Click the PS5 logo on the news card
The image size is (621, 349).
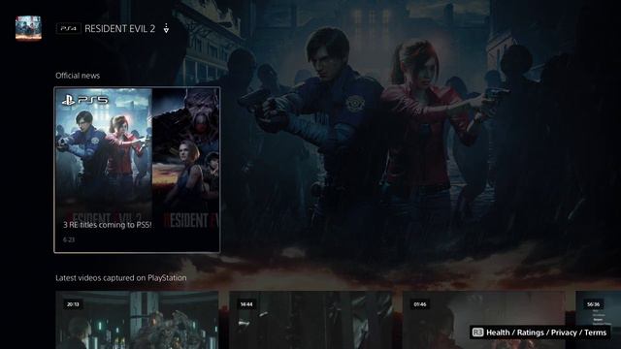point(84,101)
